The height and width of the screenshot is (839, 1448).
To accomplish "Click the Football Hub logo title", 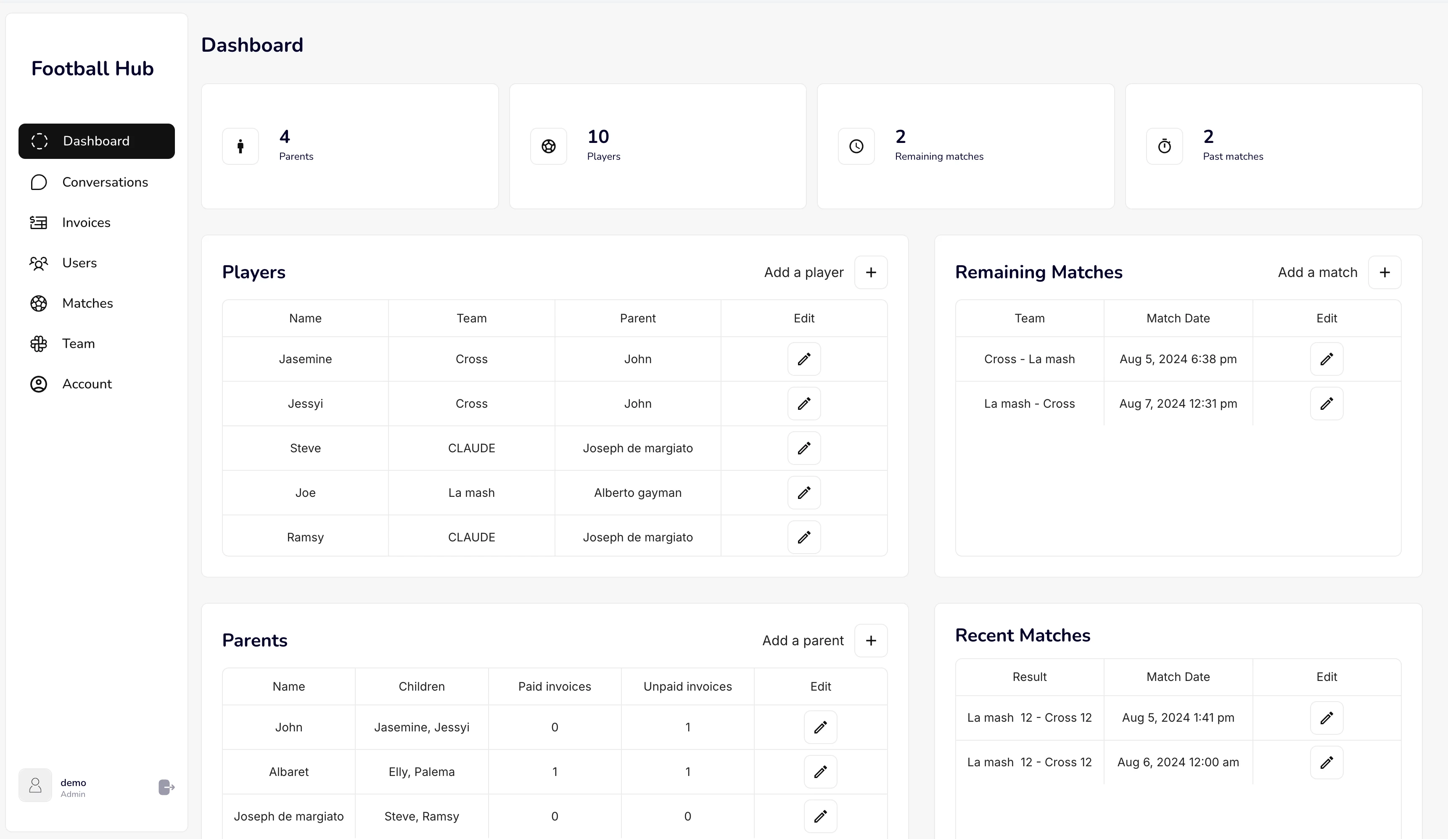I will pyautogui.click(x=92, y=69).
